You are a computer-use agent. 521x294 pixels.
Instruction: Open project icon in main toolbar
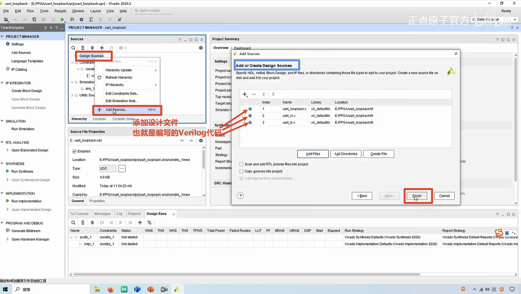coord(6,20)
